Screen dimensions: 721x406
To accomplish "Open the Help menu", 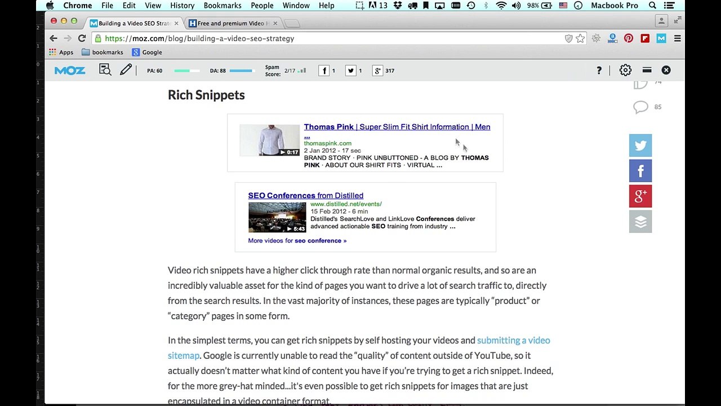I will [327, 6].
